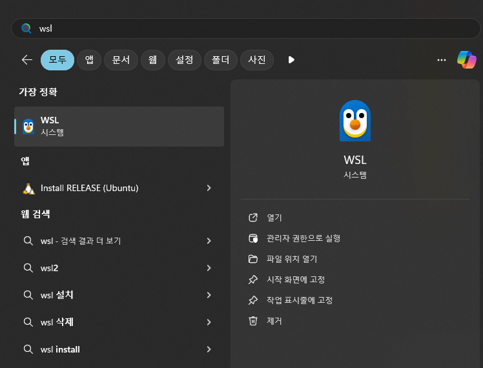Expand chevron for 'wsl - 검색 결과 더 보기'
The image size is (483, 368).
pos(209,241)
